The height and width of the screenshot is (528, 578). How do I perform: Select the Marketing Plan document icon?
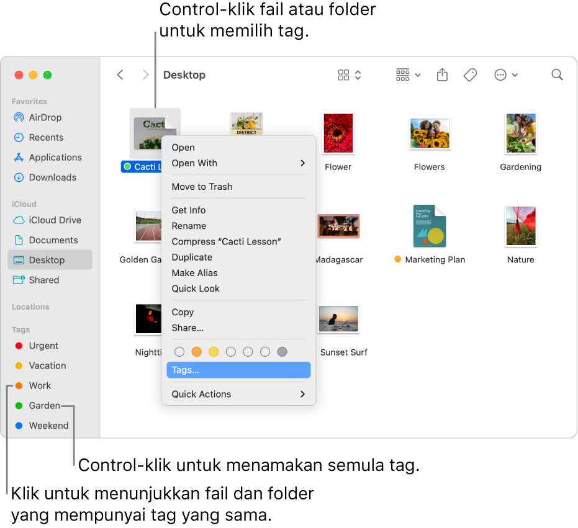[x=430, y=226]
